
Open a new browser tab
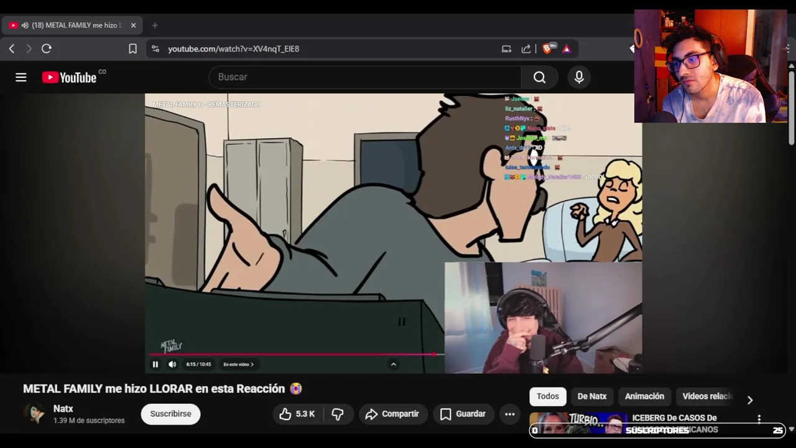(x=155, y=26)
